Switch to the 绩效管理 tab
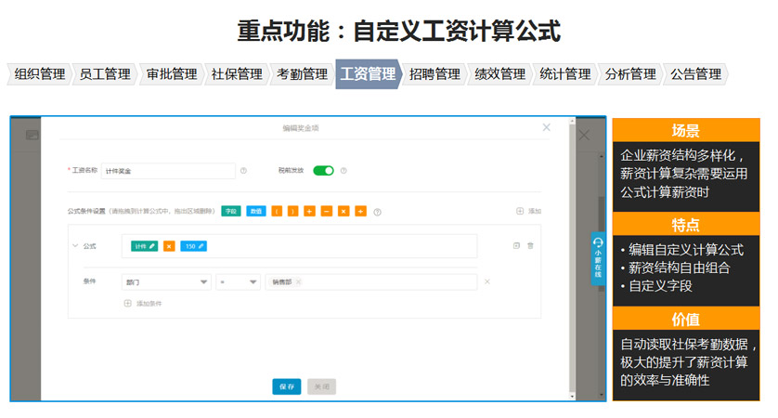The height and width of the screenshot is (418, 778). (499, 74)
